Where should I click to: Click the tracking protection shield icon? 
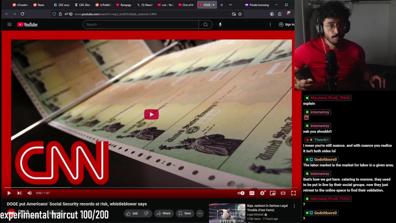[54, 14]
